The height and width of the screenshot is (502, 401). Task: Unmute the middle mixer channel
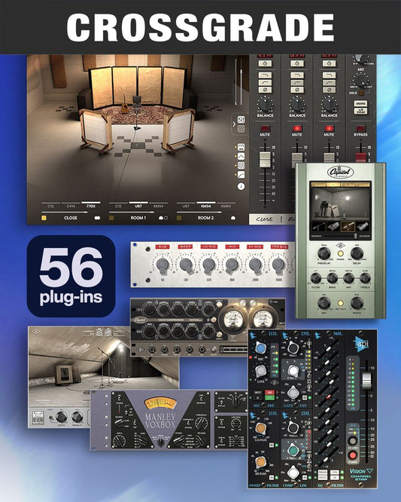[x=297, y=128]
